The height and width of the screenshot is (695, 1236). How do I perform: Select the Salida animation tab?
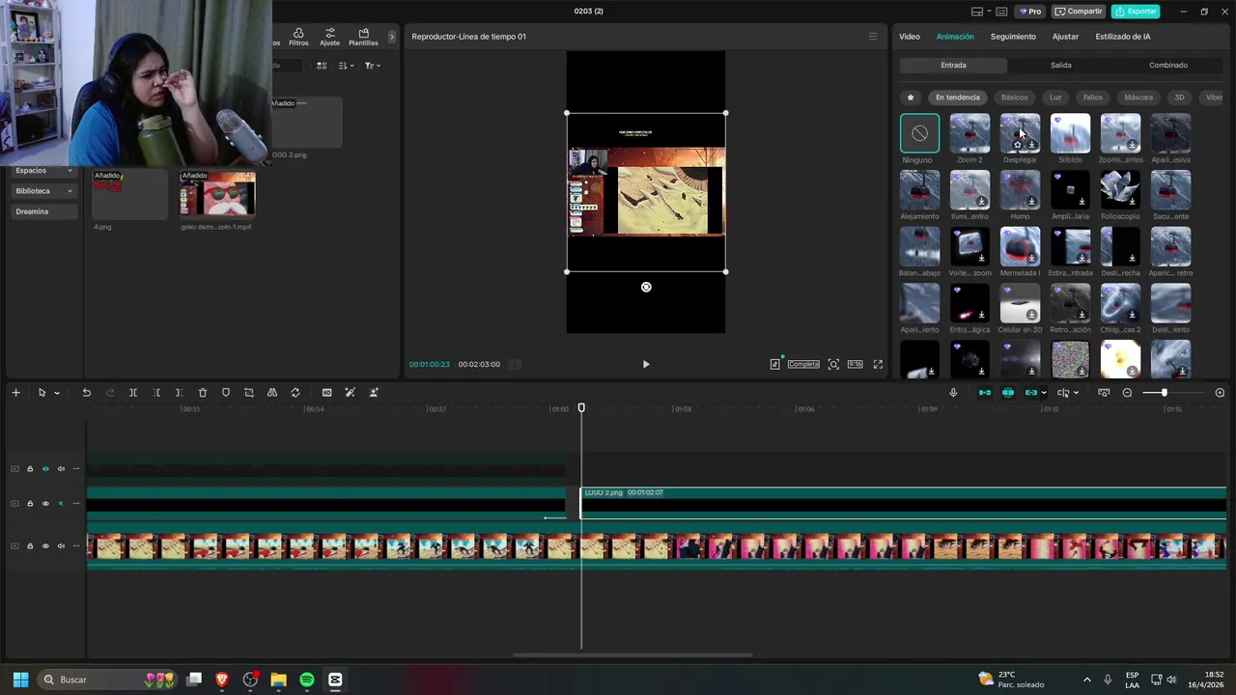(x=1061, y=65)
